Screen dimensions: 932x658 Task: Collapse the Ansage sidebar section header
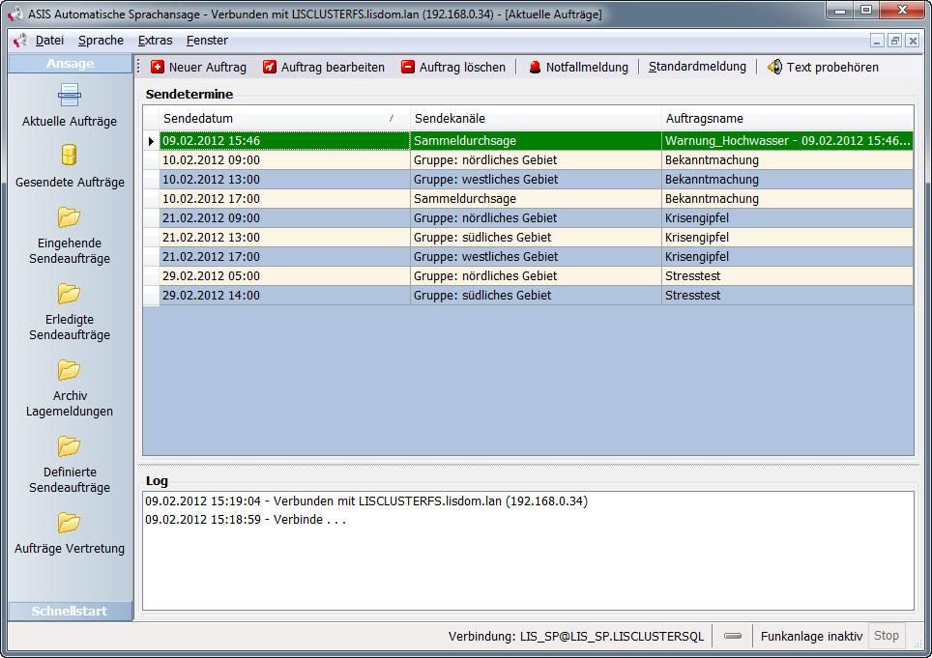point(70,64)
